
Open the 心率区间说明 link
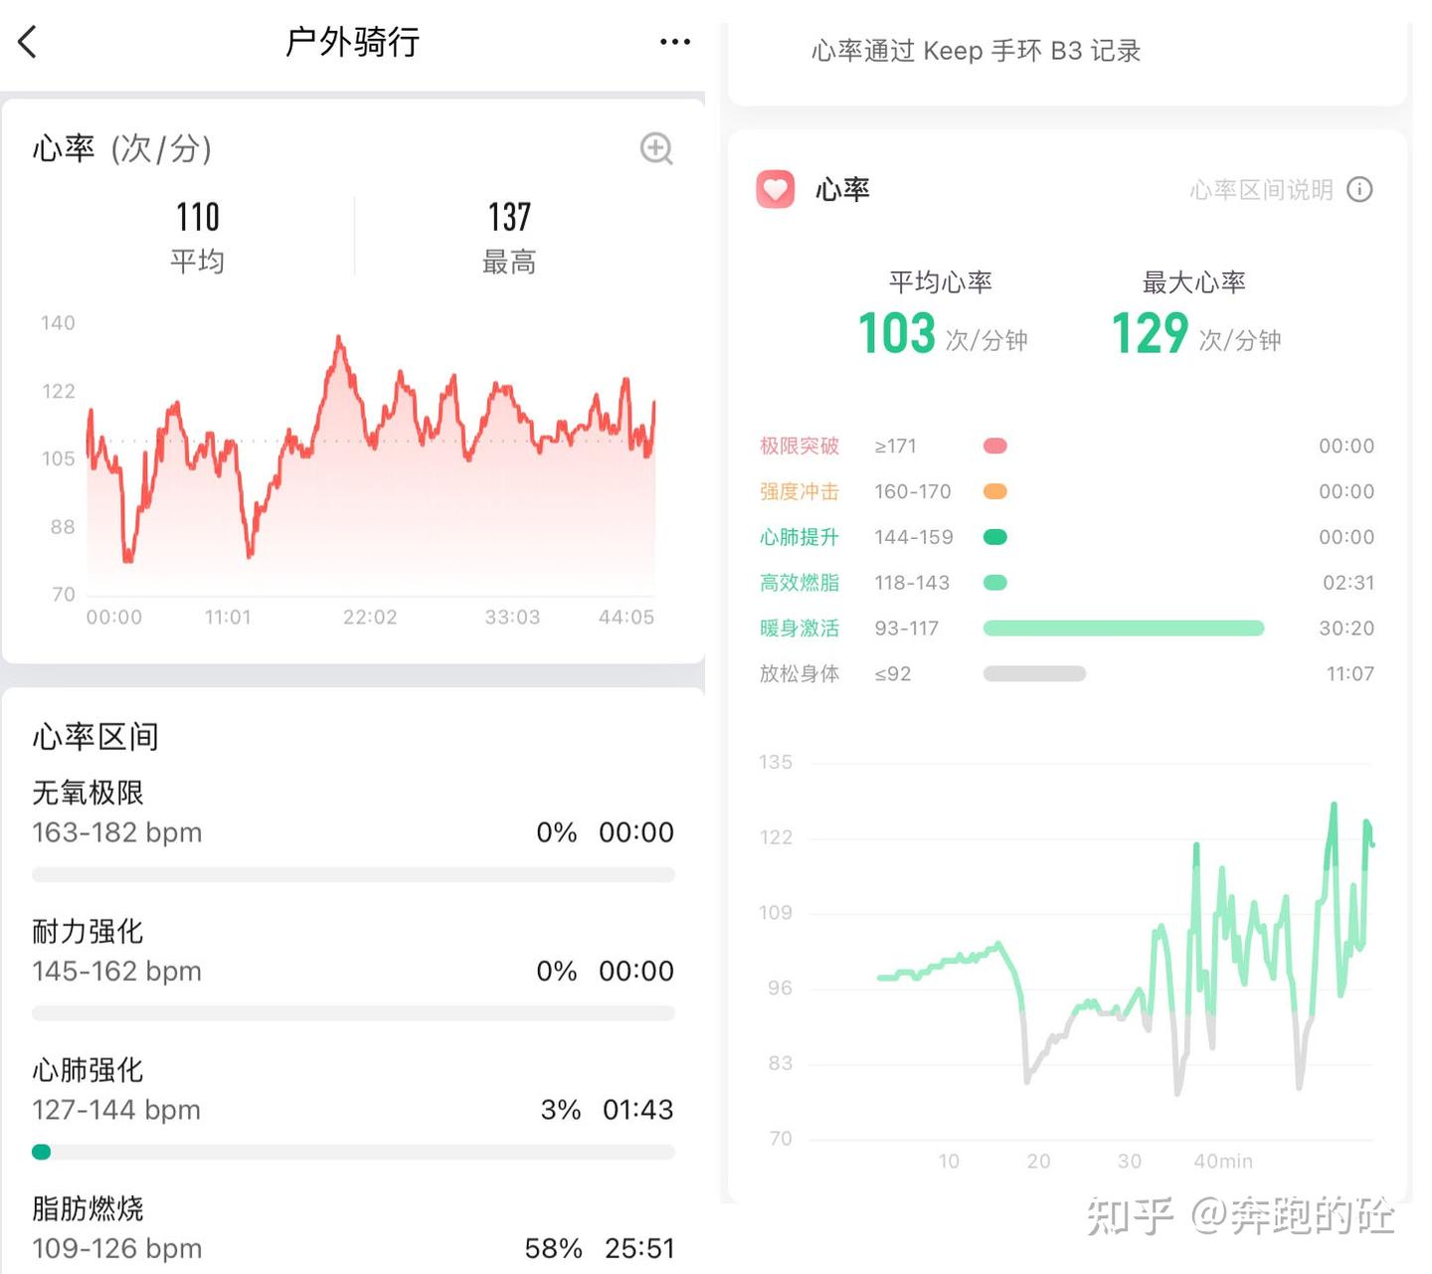1263,190
